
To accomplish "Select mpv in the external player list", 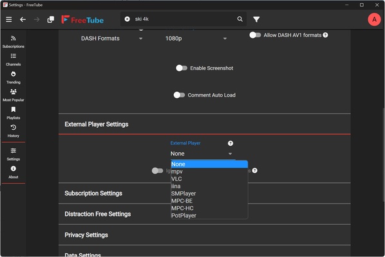I will pyautogui.click(x=209, y=172).
